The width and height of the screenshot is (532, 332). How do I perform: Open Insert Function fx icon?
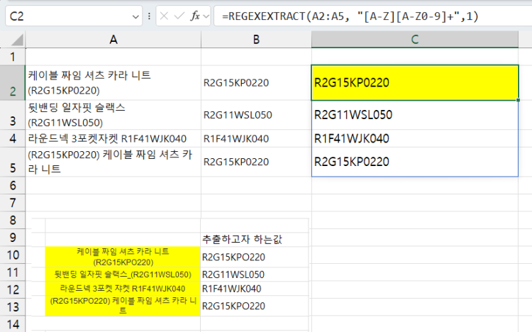[x=195, y=16]
